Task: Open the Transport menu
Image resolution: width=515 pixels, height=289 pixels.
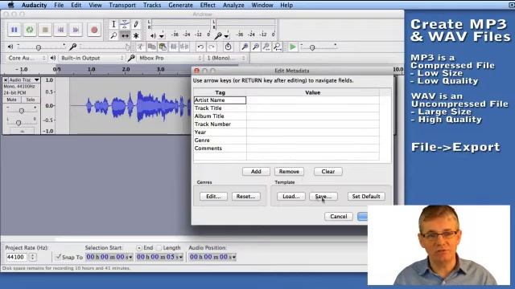Action: click(x=122, y=6)
